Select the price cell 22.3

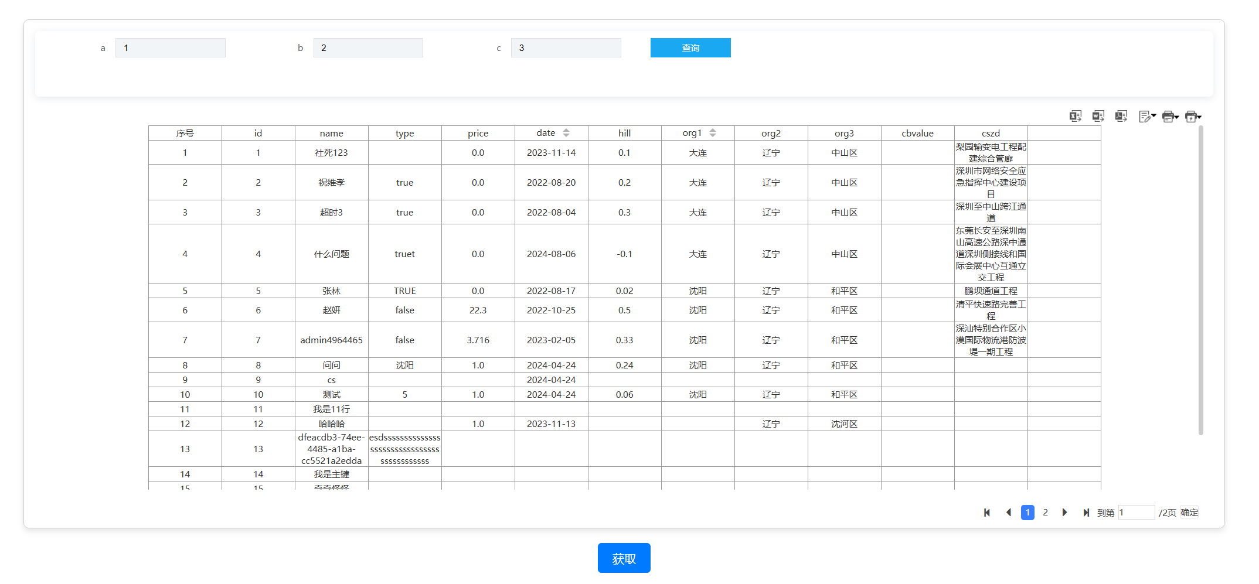(478, 310)
